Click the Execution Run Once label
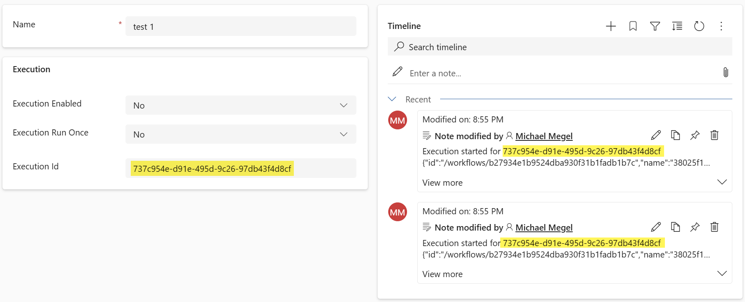Screen dimensions: 745x302 (51, 133)
